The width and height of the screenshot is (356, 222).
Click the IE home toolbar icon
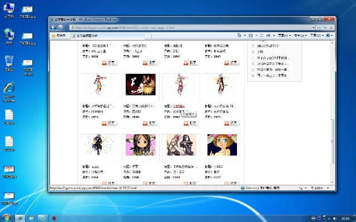click(250, 36)
